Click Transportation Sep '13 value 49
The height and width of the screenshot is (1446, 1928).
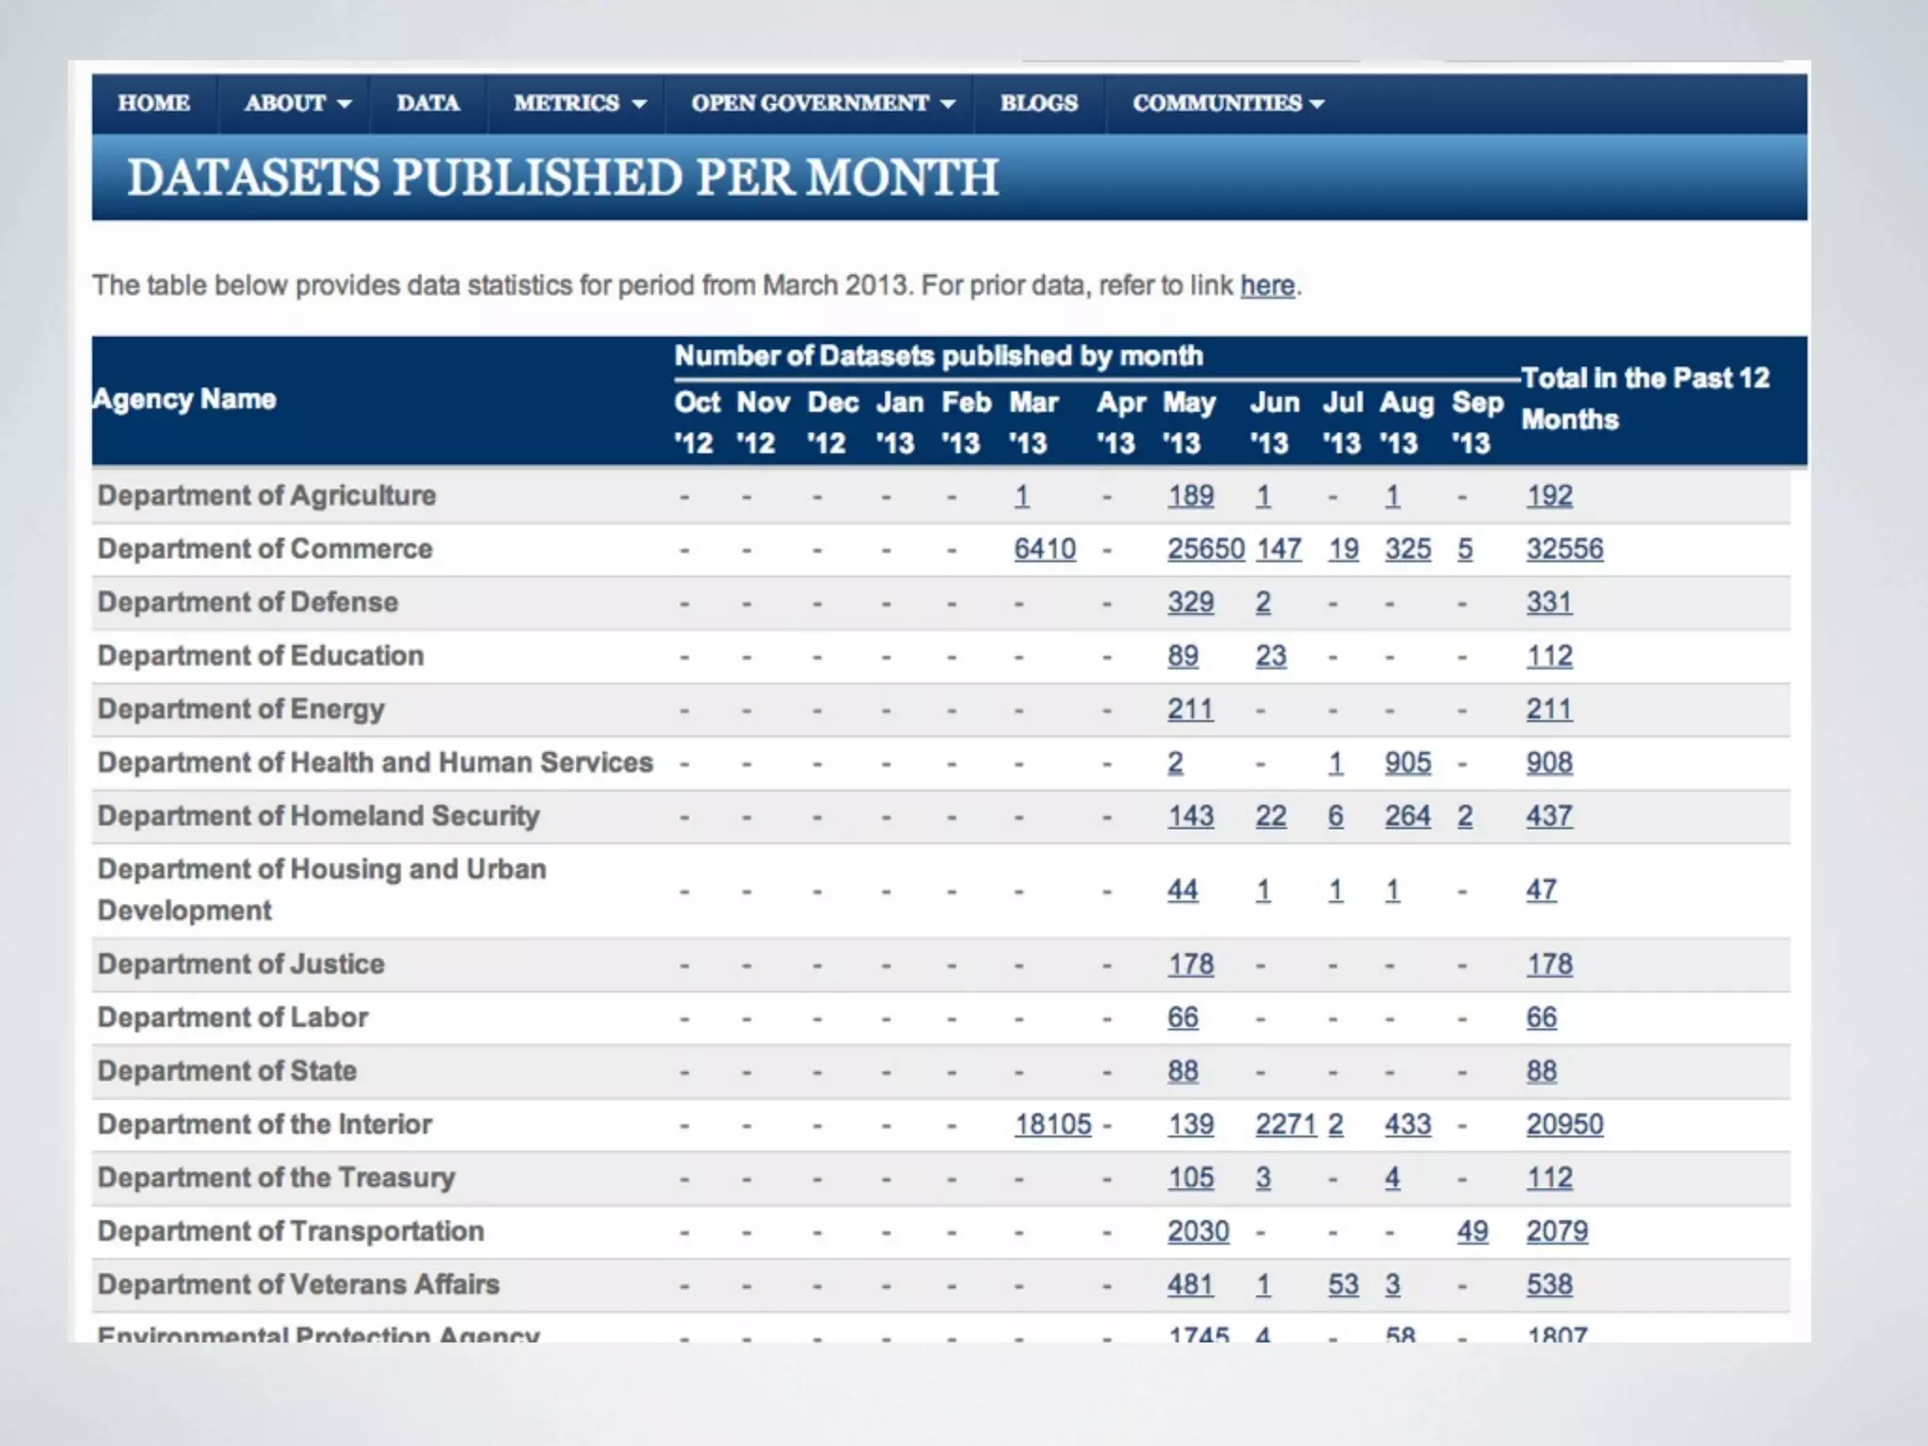coord(1472,1231)
